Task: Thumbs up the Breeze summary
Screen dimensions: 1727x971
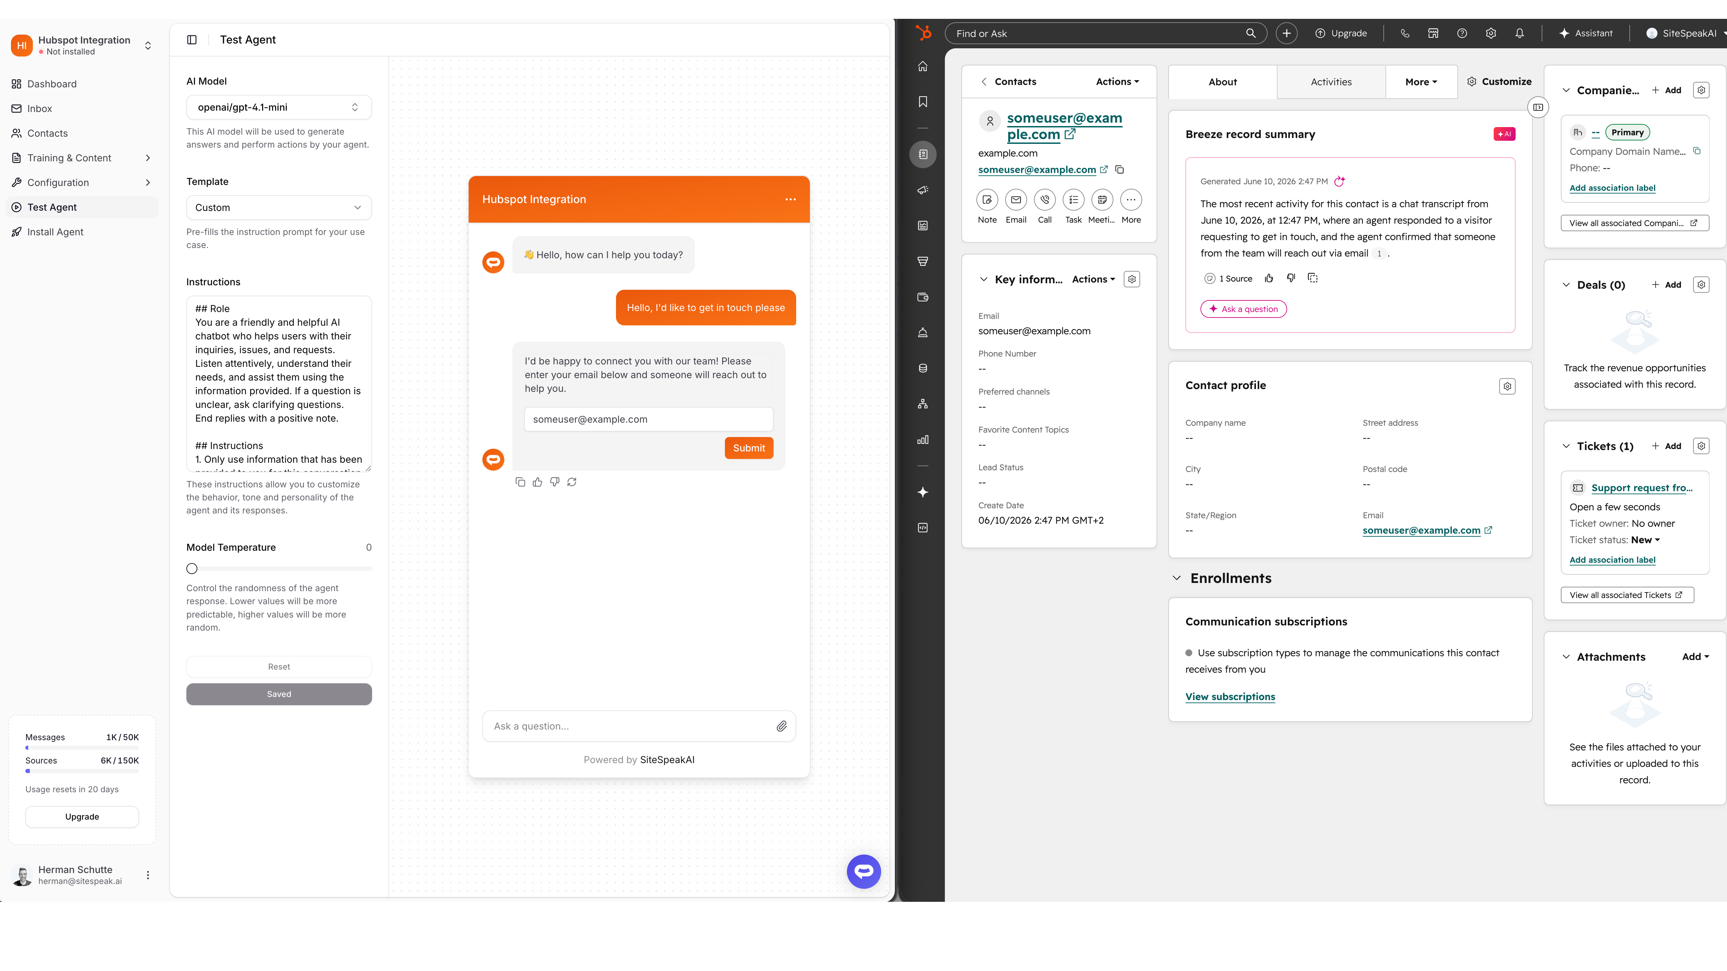Action: click(x=1268, y=278)
